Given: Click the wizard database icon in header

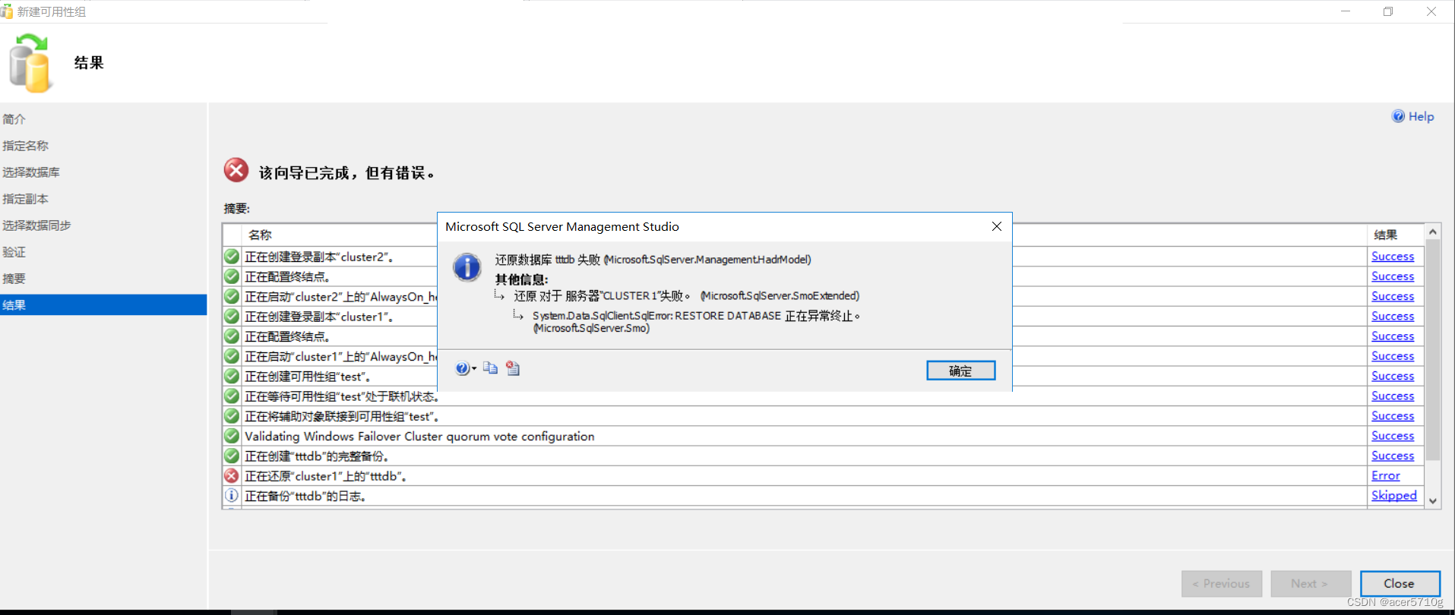Looking at the screenshot, I should click(30, 63).
